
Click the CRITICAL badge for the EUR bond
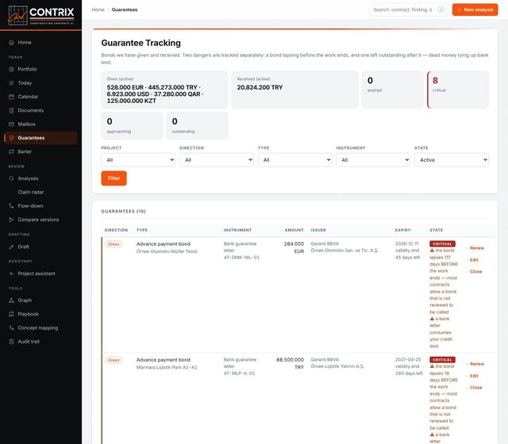(442, 243)
